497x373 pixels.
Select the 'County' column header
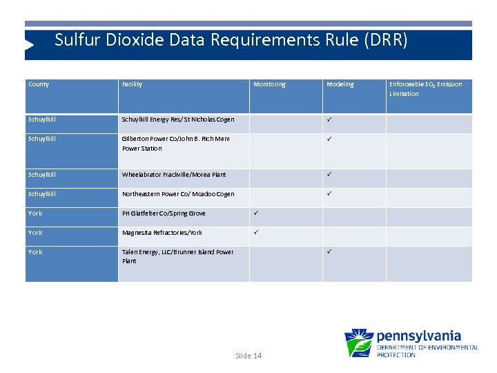(72, 97)
